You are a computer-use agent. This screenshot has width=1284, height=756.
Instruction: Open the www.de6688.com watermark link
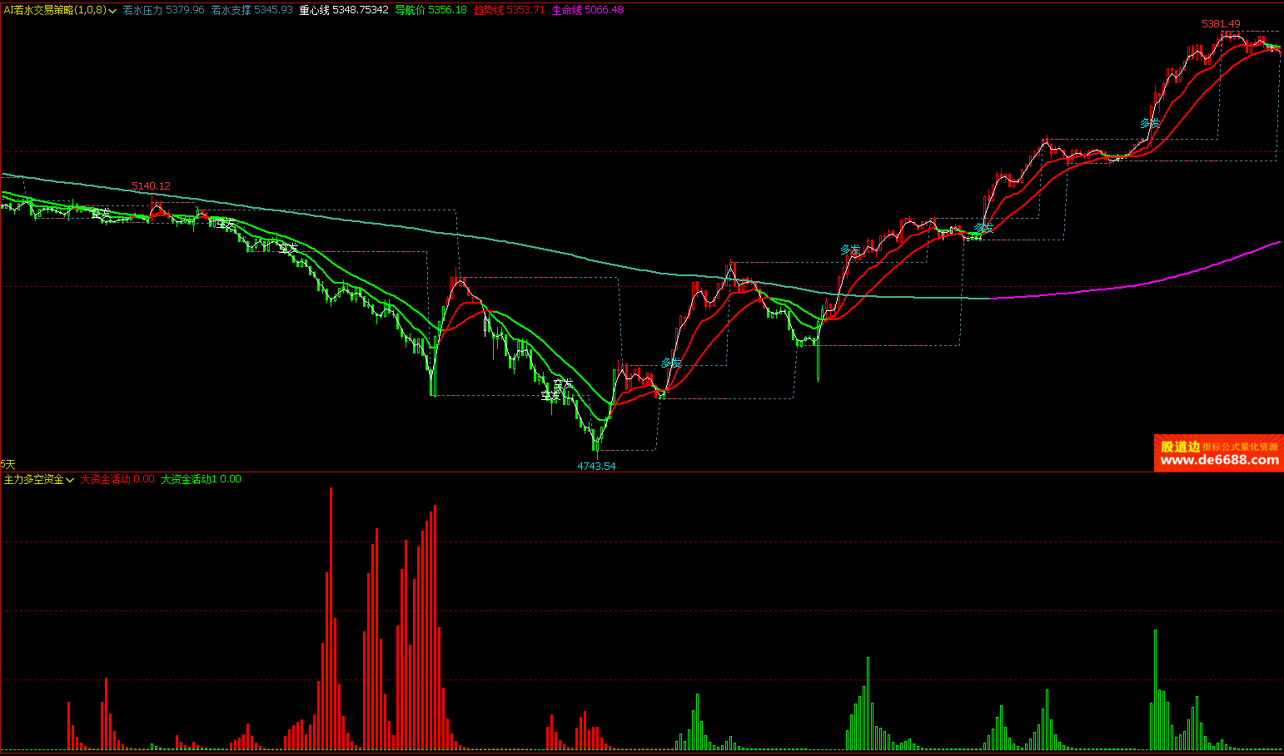click(1219, 460)
